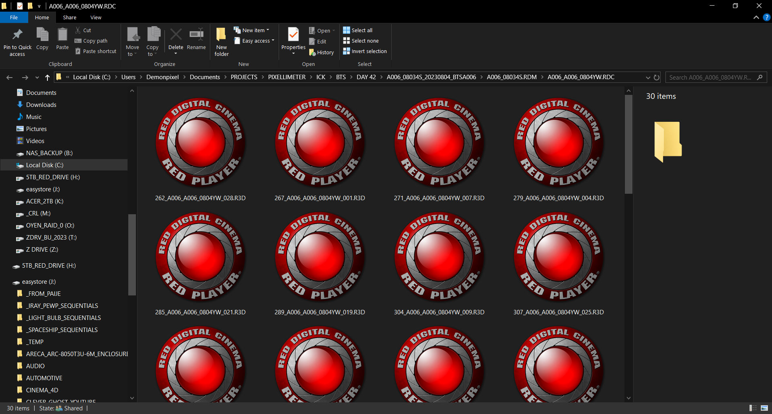Screen dimensions: 772x414
Task: Click PROJECTS in the address path
Action: tap(244, 77)
